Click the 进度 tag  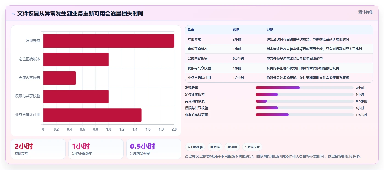pos(232,147)
